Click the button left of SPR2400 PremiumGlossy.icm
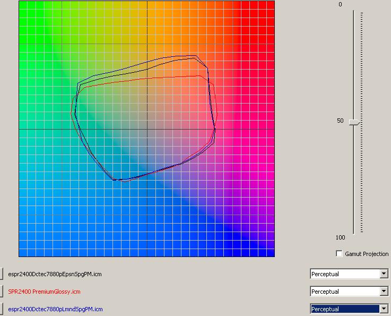 [1, 291]
